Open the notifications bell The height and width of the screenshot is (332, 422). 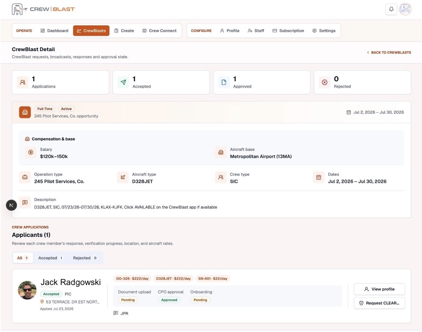[391, 9]
